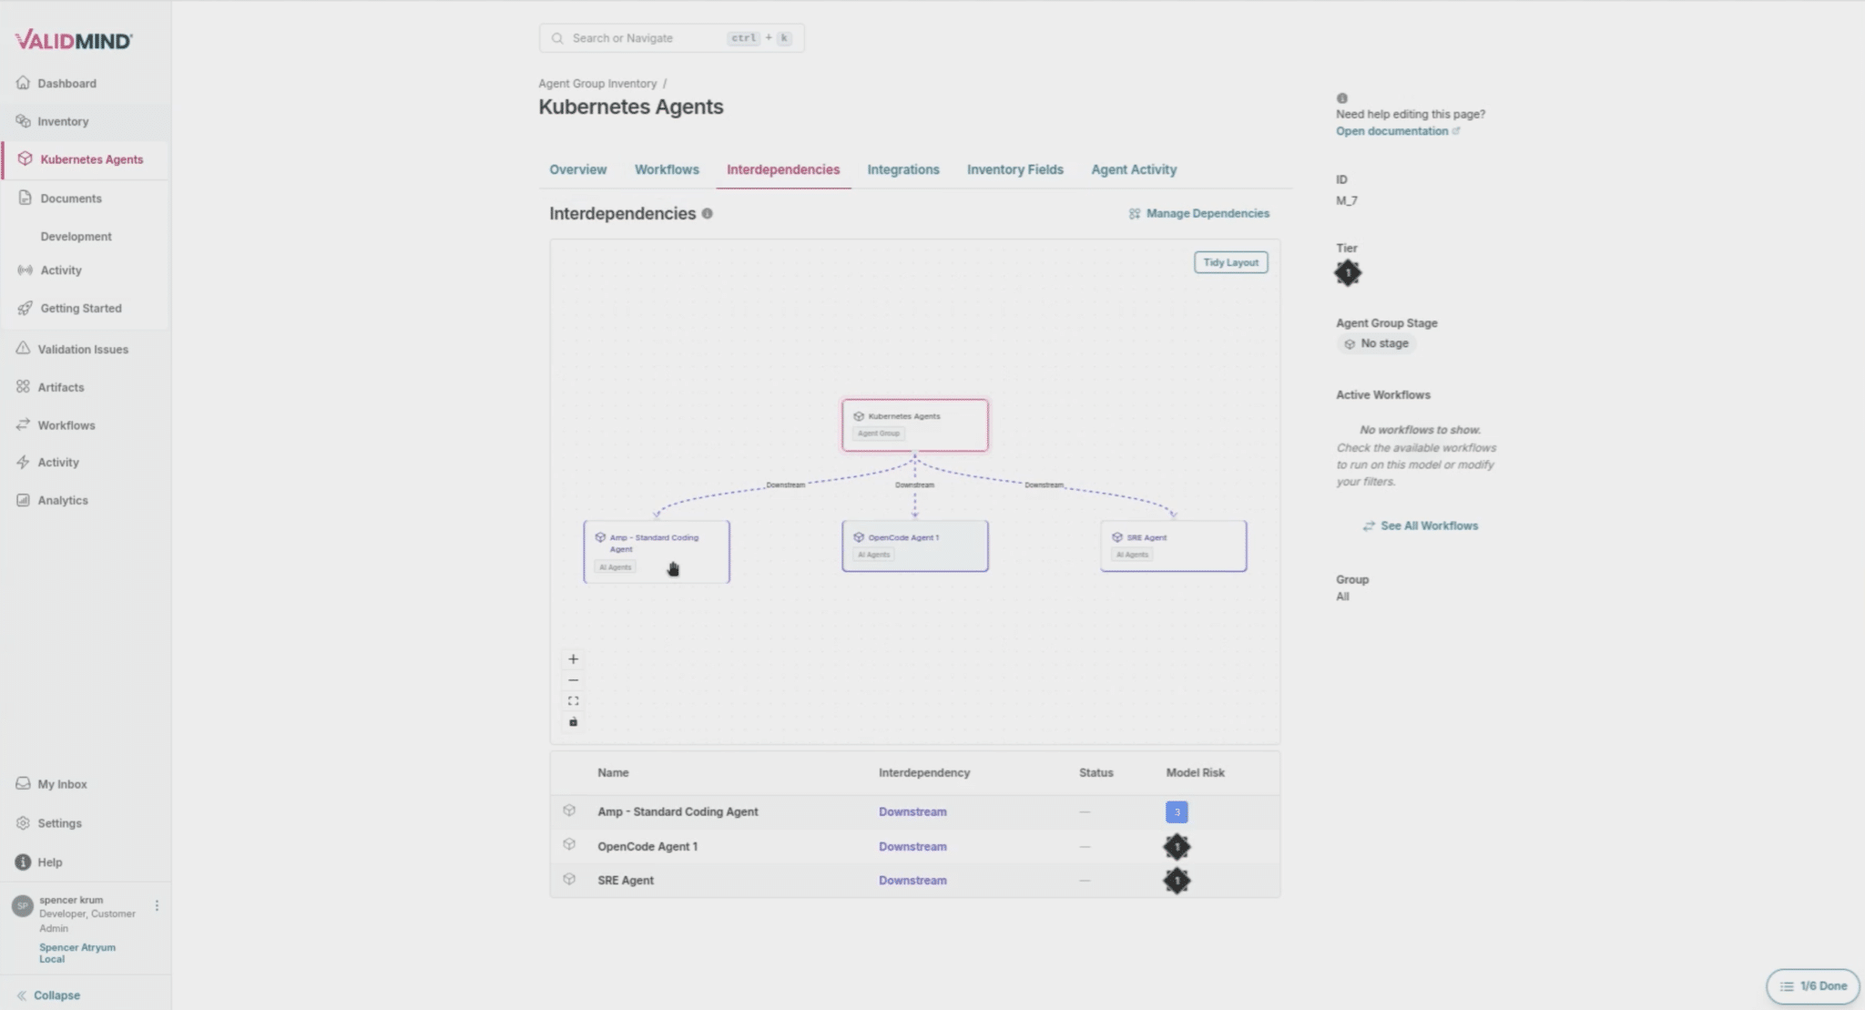The height and width of the screenshot is (1010, 1865).
Task: Click the Tier 1 badge in the side panel
Action: pyautogui.click(x=1347, y=272)
